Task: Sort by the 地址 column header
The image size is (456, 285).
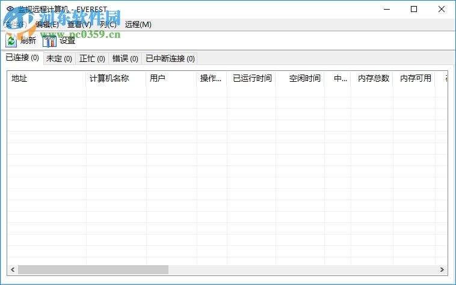Action: [x=46, y=78]
